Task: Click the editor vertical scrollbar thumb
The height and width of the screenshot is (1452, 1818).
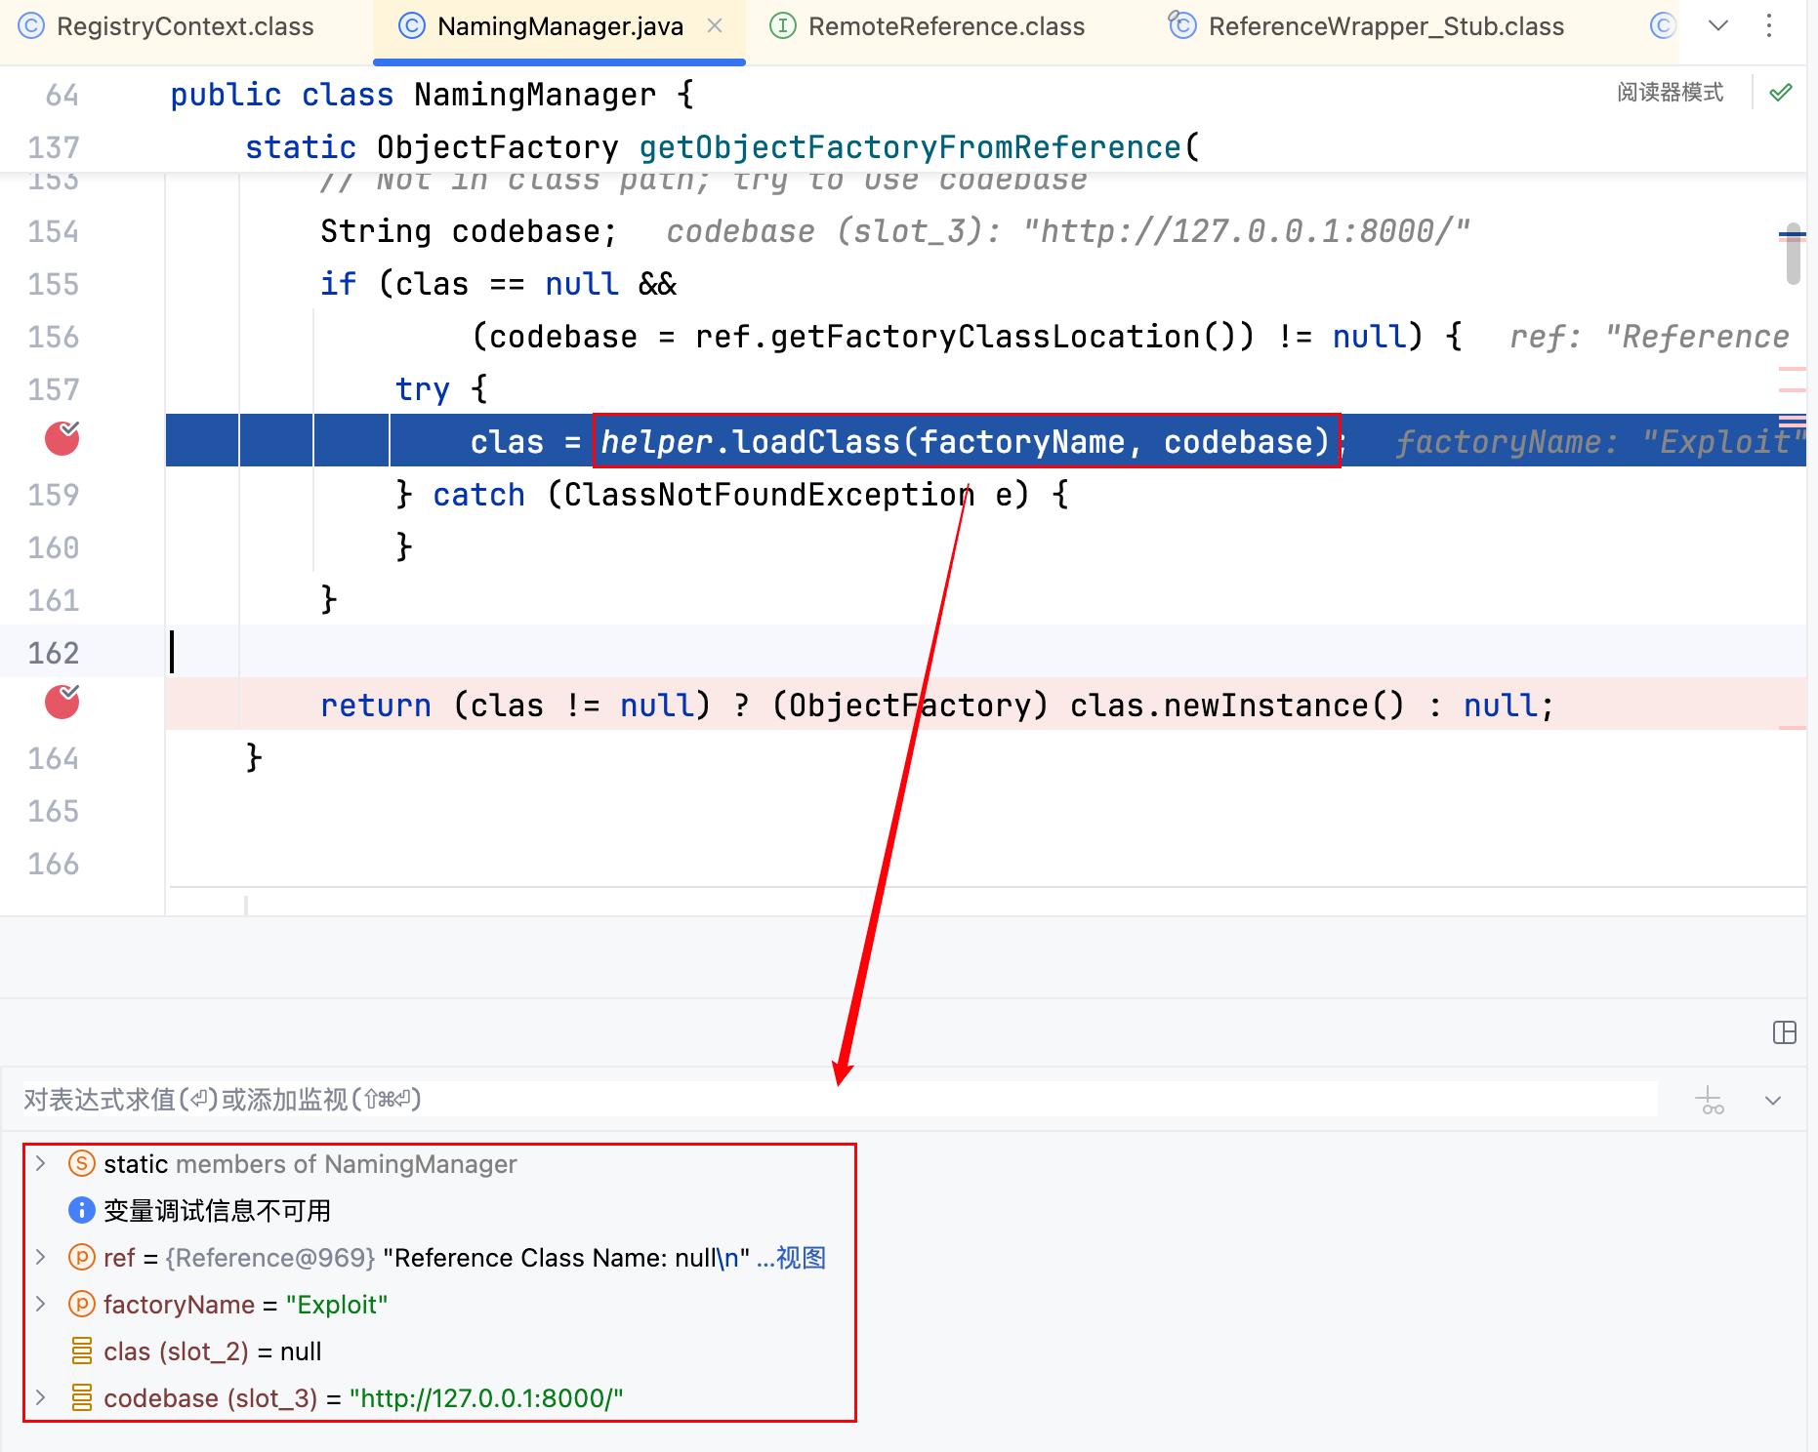Action: 1793,256
